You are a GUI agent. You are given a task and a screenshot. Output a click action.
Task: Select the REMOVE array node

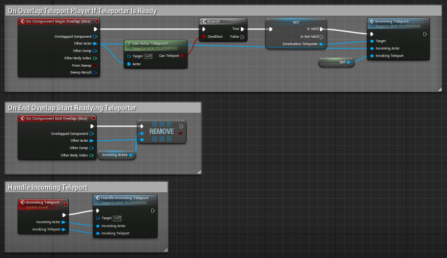pyautogui.click(x=162, y=131)
